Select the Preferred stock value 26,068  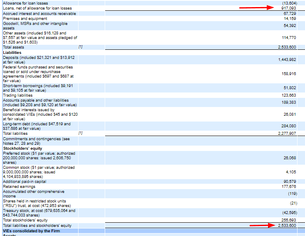(x=289, y=158)
